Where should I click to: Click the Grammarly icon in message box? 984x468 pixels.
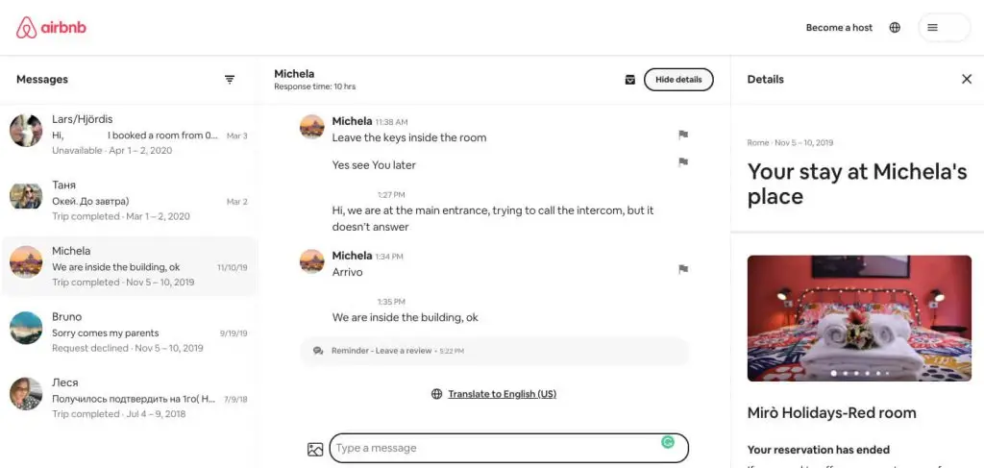(x=668, y=443)
